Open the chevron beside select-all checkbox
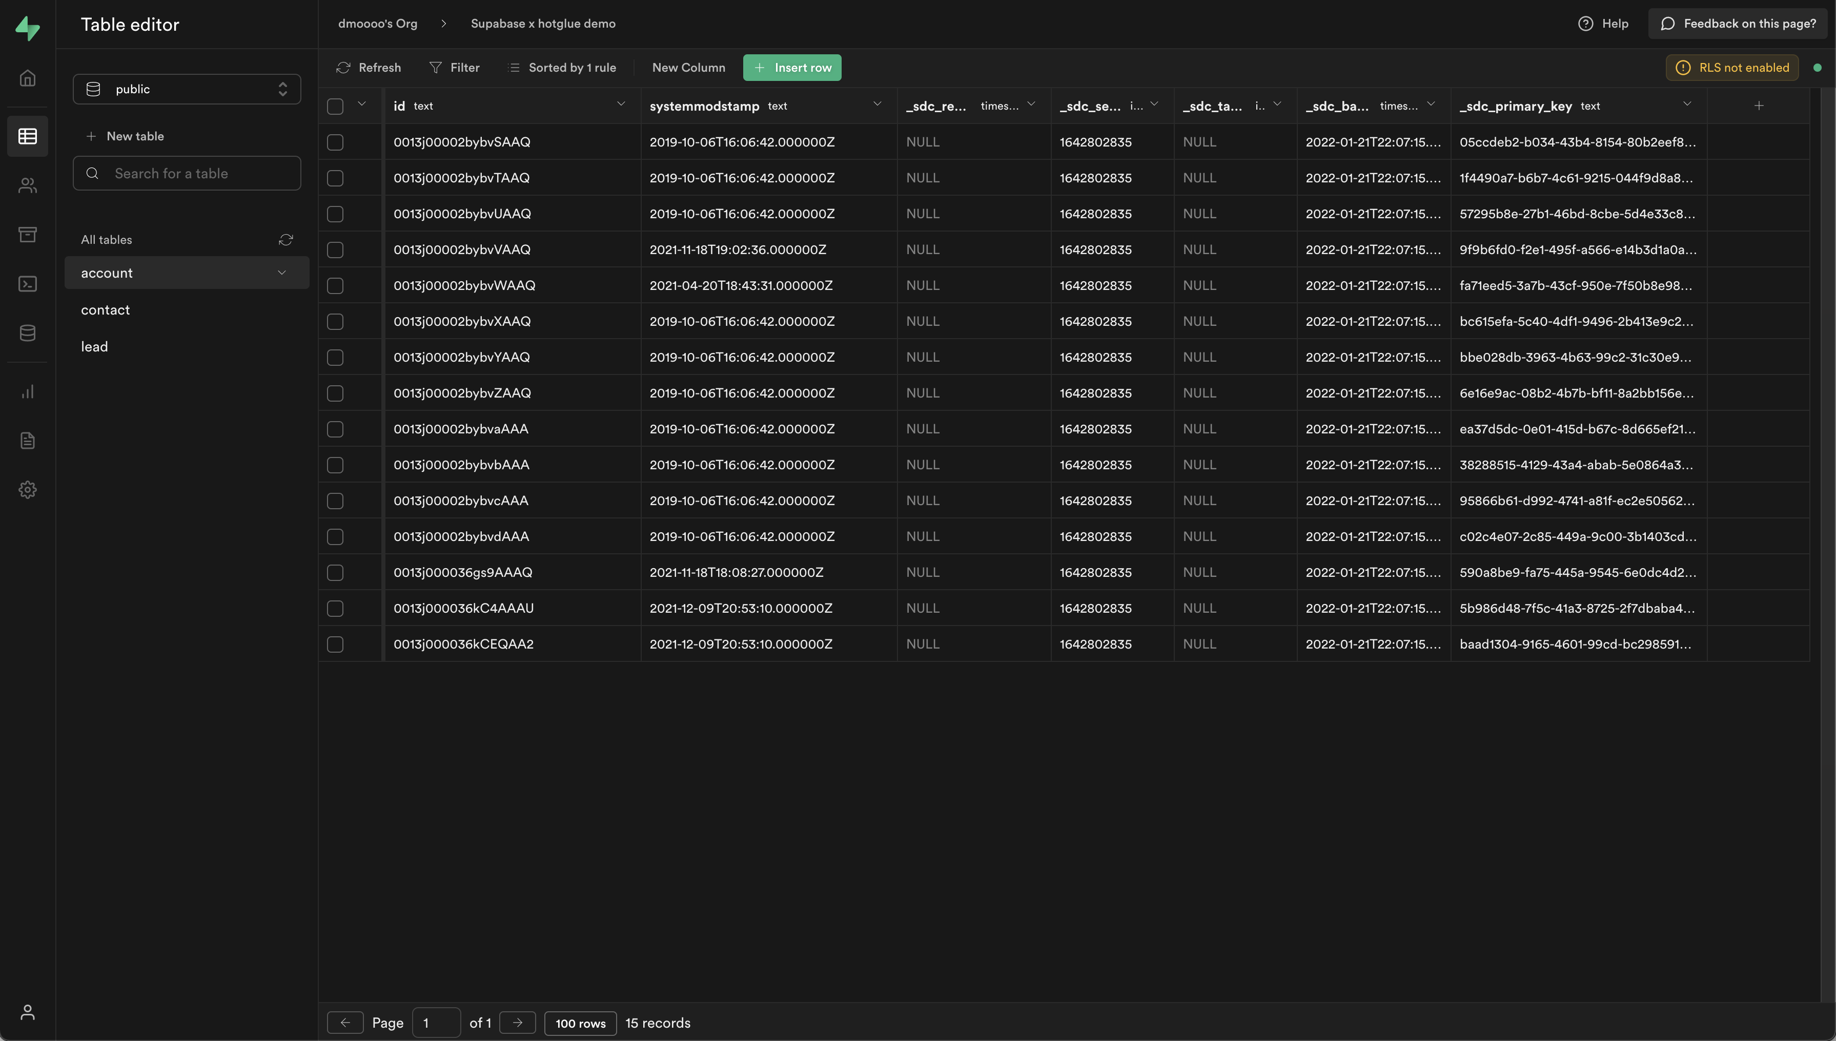The height and width of the screenshot is (1041, 1836). 361,105
